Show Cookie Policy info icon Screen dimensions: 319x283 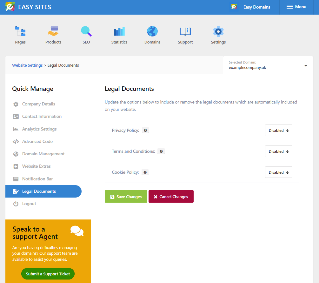[x=145, y=172]
